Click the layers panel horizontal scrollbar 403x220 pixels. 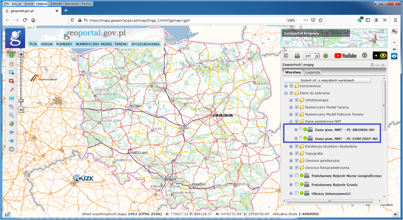pyautogui.click(x=330, y=201)
